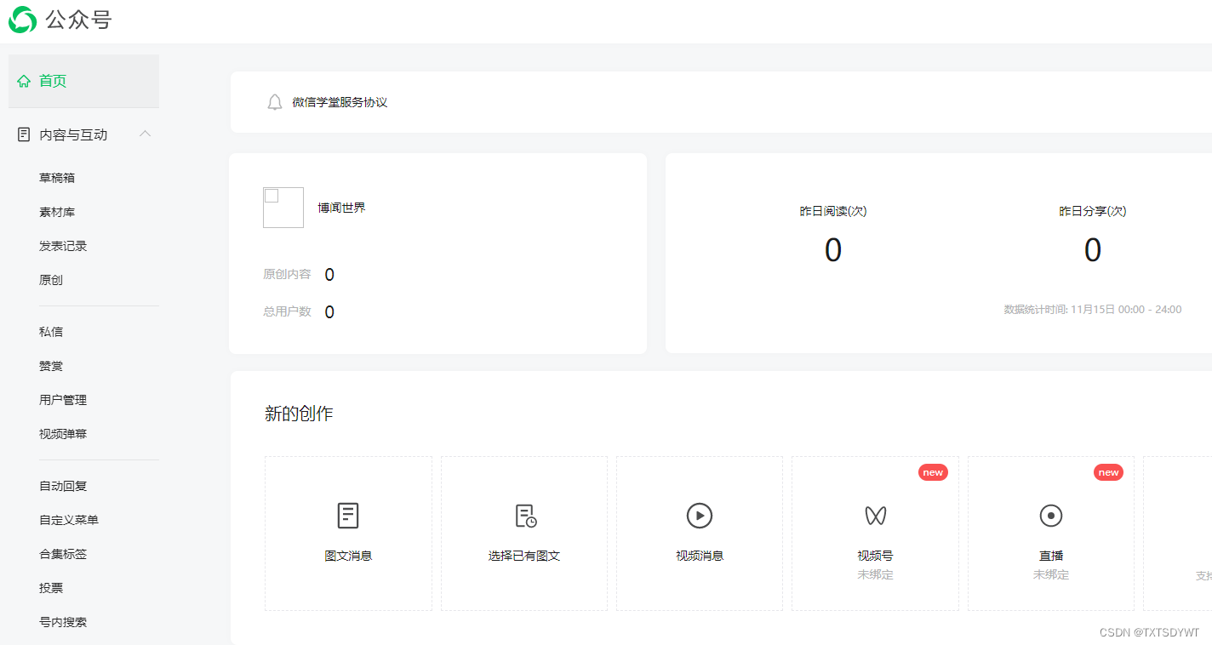The image size is (1212, 645).
Task: Click the 视频号 card label
Action: click(x=875, y=556)
